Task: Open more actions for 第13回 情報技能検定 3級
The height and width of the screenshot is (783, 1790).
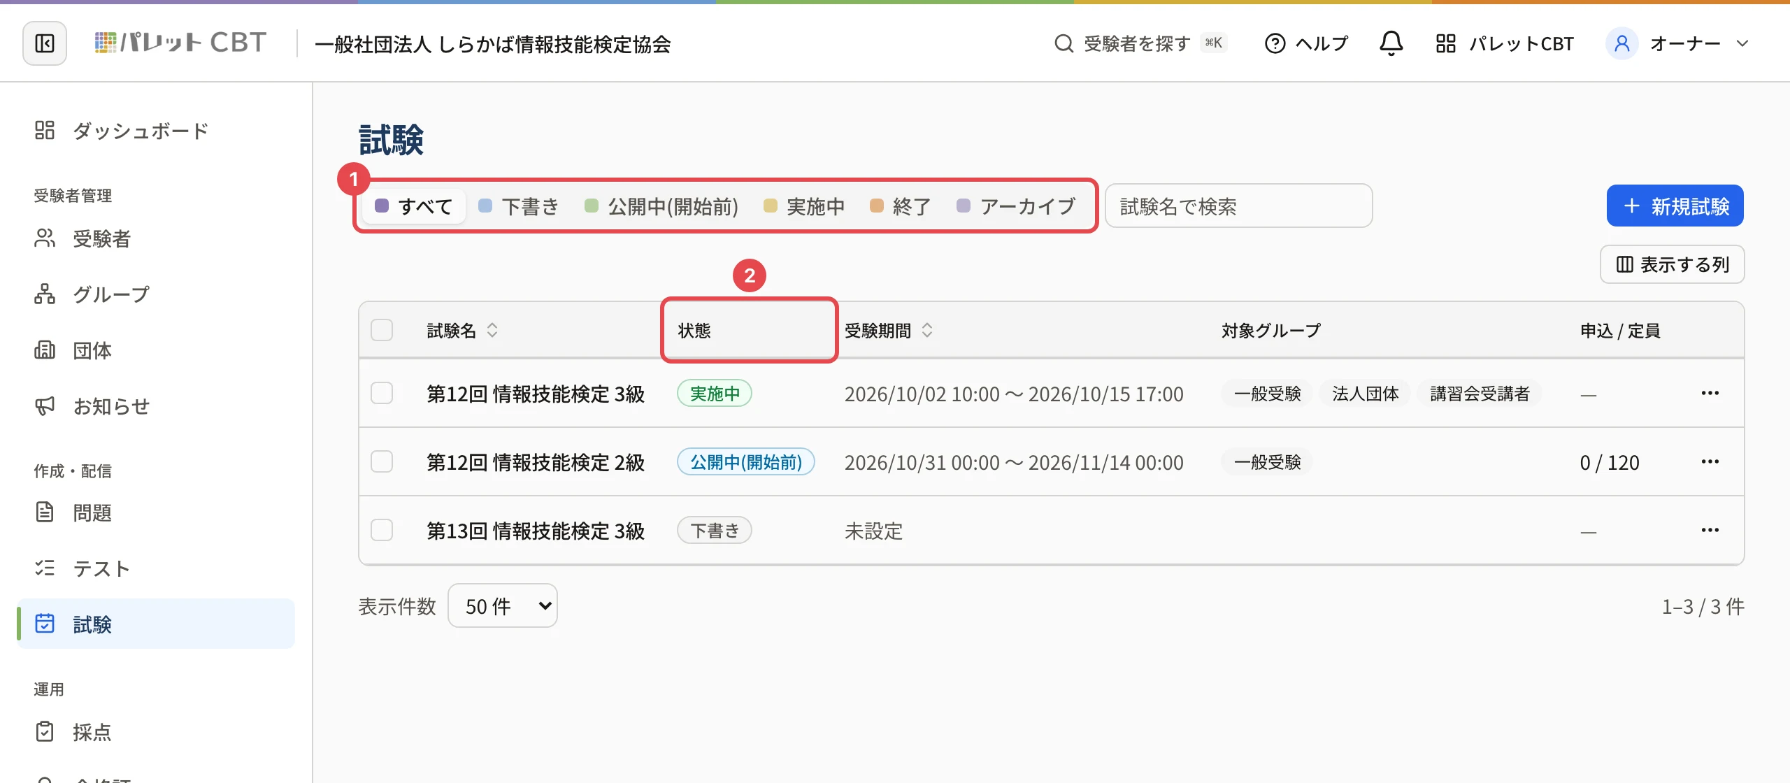Action: (x=1710, y=530)
